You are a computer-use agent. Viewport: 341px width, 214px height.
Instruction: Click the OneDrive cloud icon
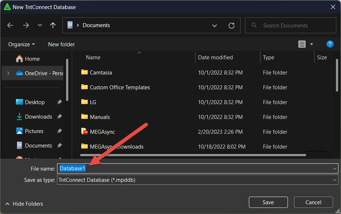click(20, 73)
